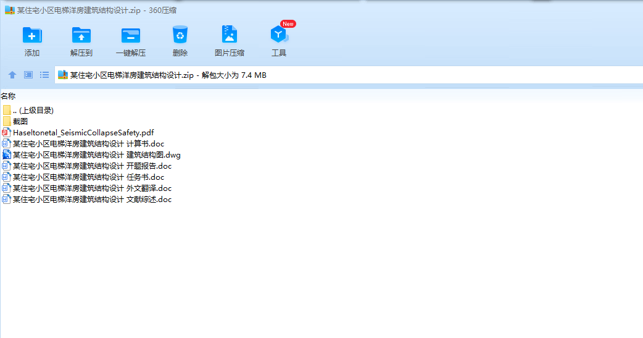The height and width of the screenshot is (338, 643).
Task: Click the 添加 (Add) toolbar icon
Action: pyautogui.click(x=32, y=35)
